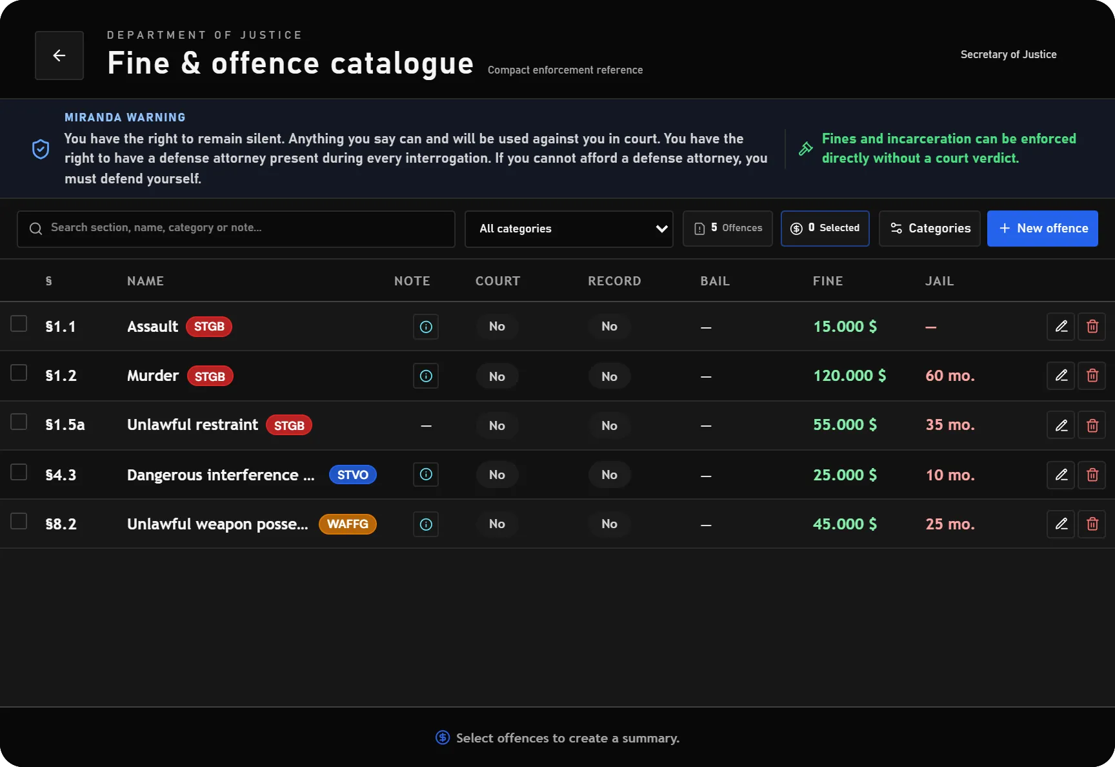Edit the Unlawful restraint offence
Screen dimensions: 1115x767
(x=1061, y=425)
